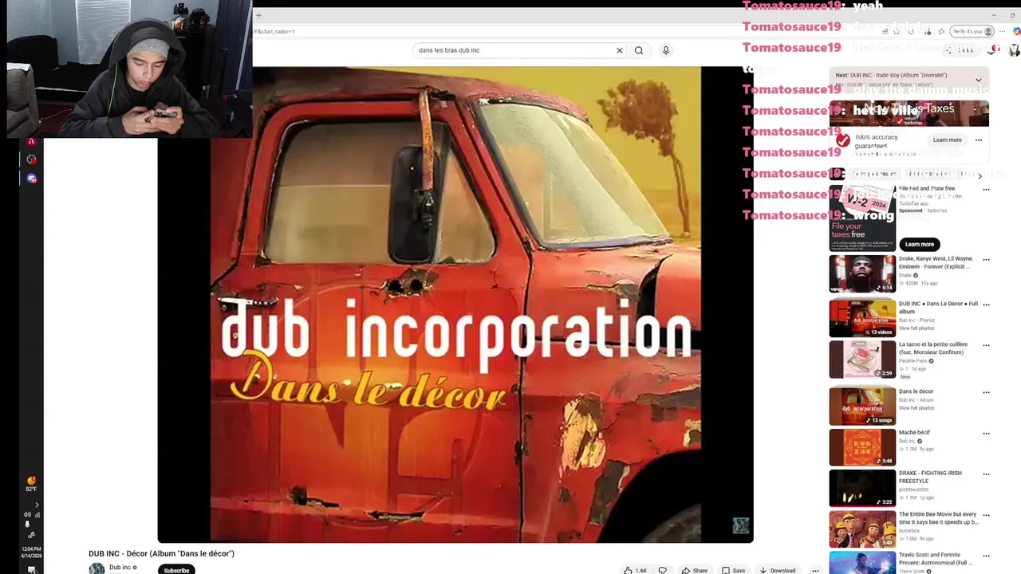Viewport: 1021px width, 574px height.
Task: Play DRAKE FIGHTING IRISH FREESTYLE thumbnail
Action: pos(862,488)
